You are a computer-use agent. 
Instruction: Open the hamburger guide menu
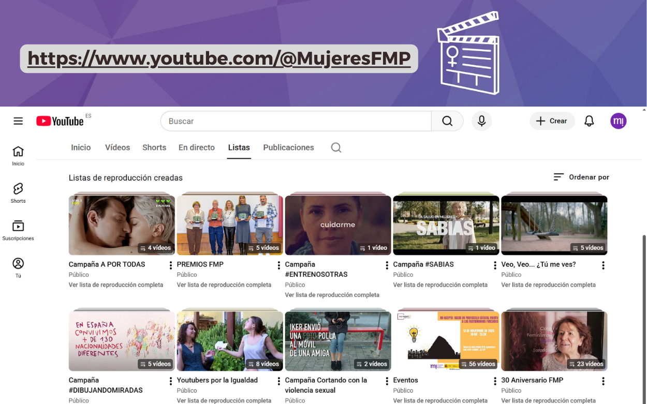pos(18,121)
